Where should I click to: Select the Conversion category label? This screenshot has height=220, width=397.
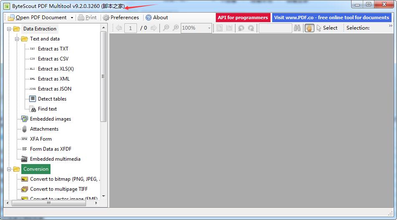(x=36, y=169)
